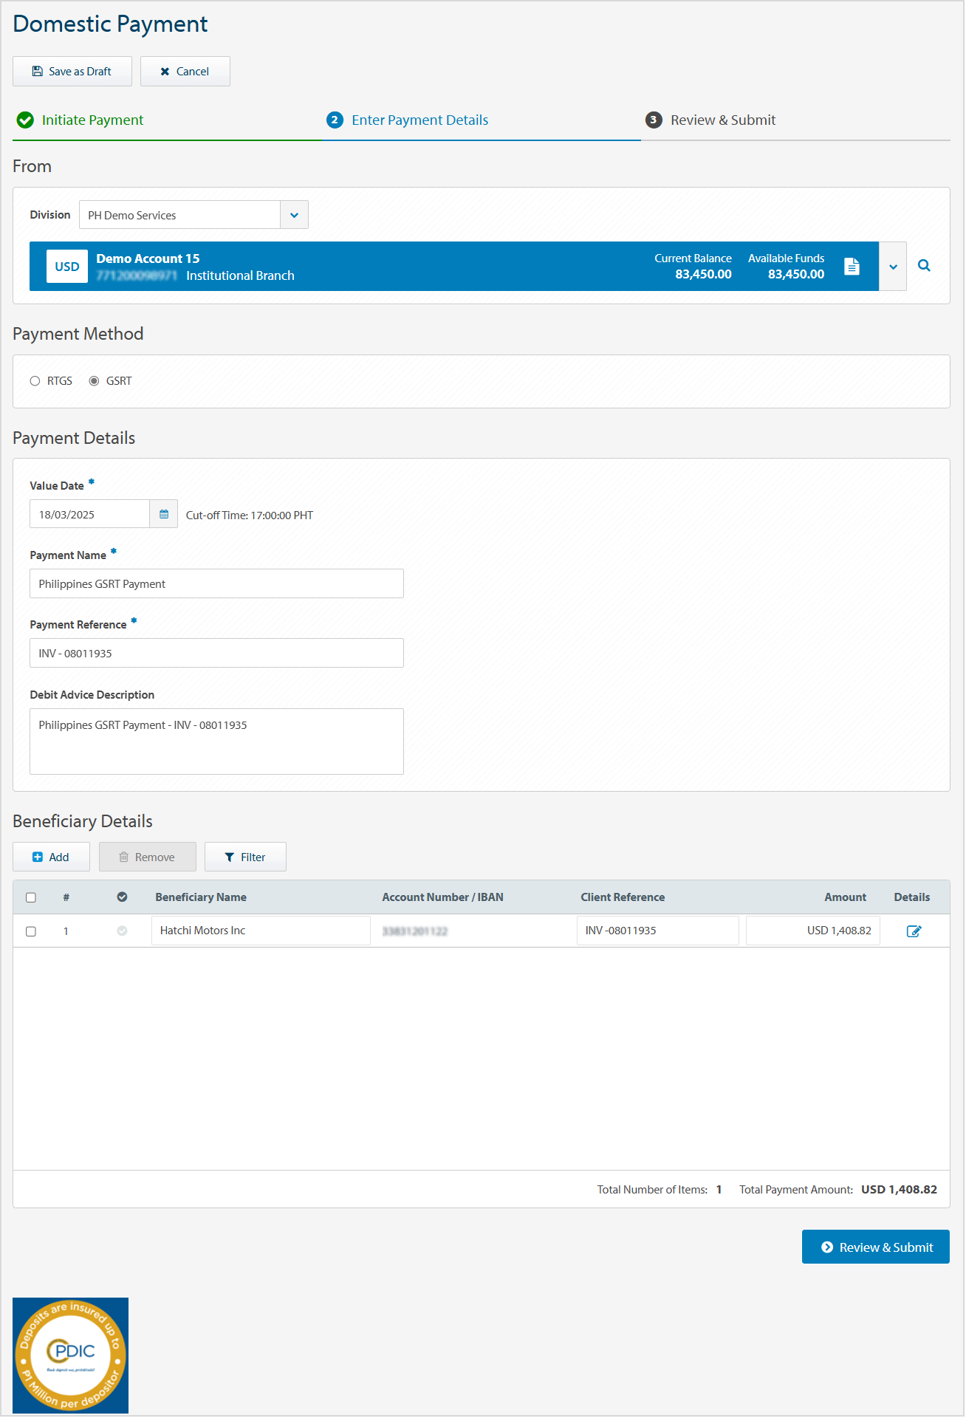Tick the checkbox for beneficiary row 1

(x=31, y=931)
